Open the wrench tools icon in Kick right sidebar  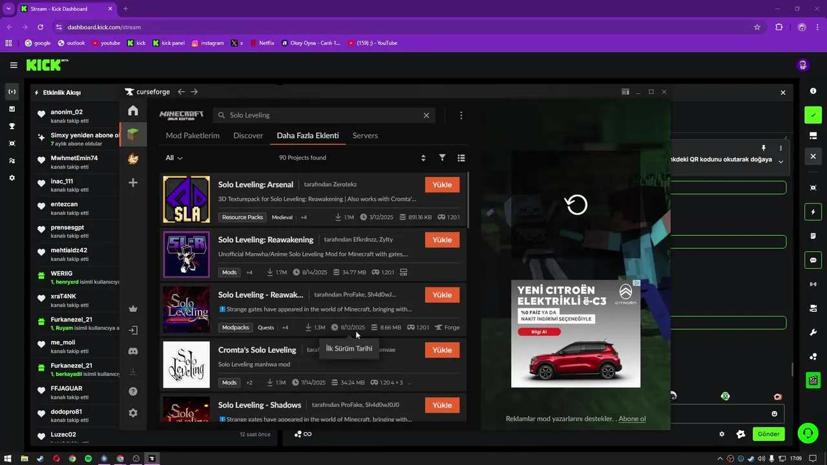point(813,333)
